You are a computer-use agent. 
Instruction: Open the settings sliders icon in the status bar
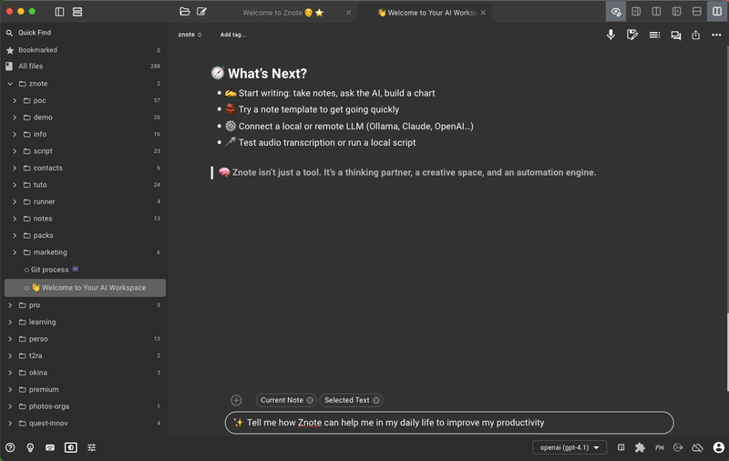tap(92, 447)
